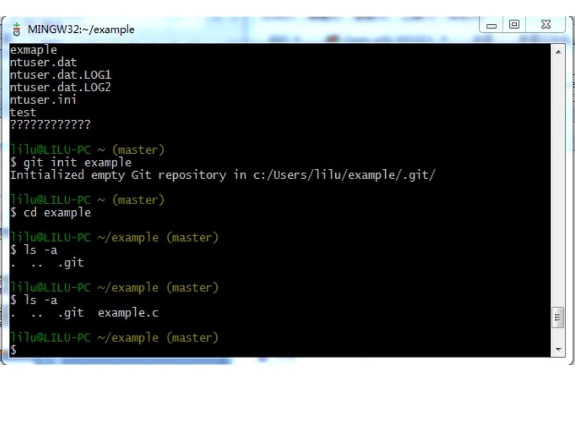This screenshot has height=431, width=575.
Task: Click 'example.c' in the ls output
Action: (x=128, y=312)
